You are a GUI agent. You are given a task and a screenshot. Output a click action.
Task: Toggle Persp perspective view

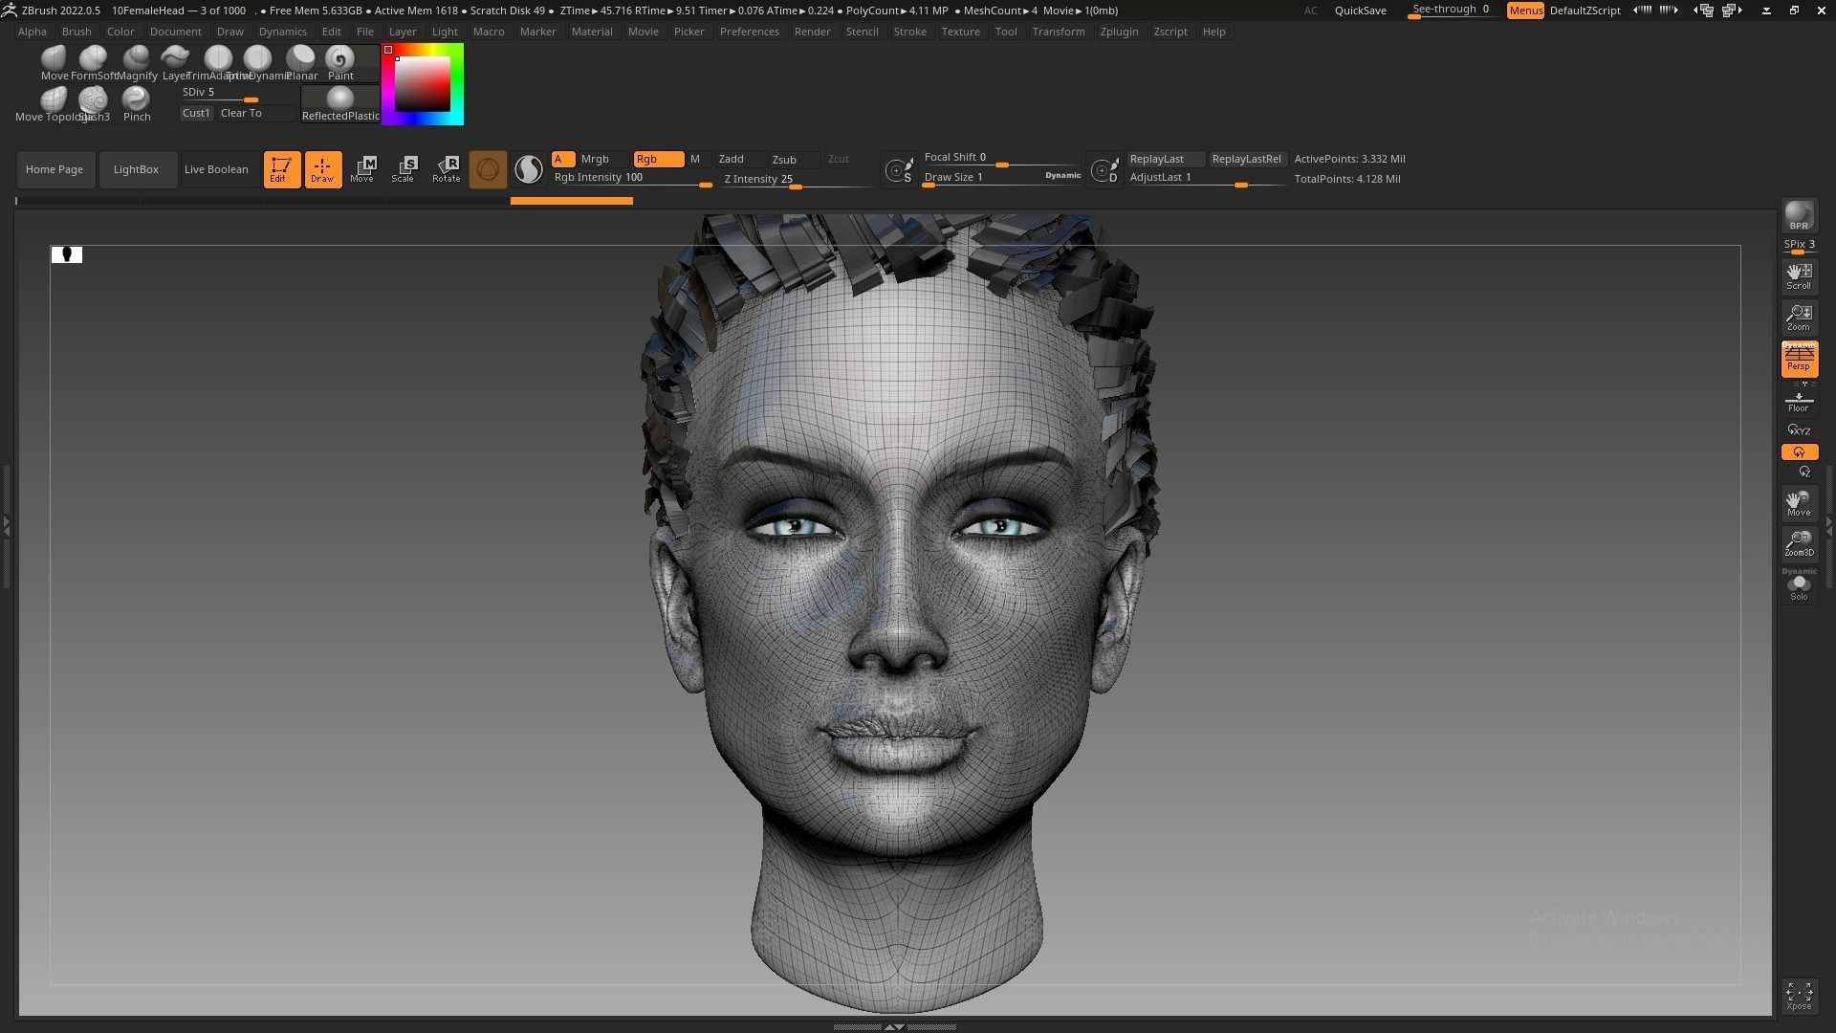click(x=1799, y=360)
